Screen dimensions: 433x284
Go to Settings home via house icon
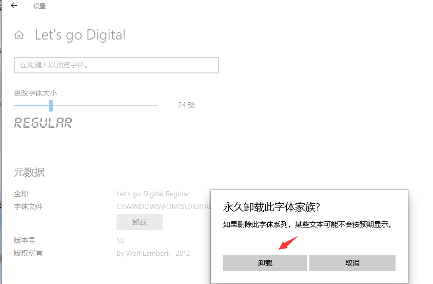coord(19,35)
